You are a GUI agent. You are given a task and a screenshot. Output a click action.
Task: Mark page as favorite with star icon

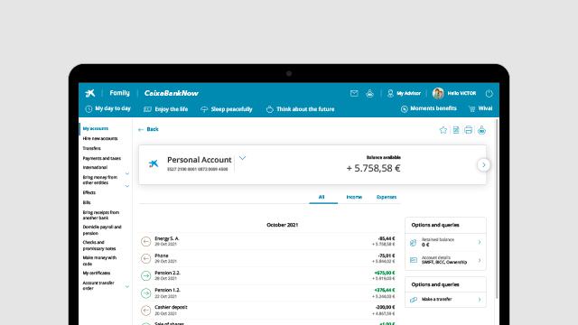[x=443, y=130]
